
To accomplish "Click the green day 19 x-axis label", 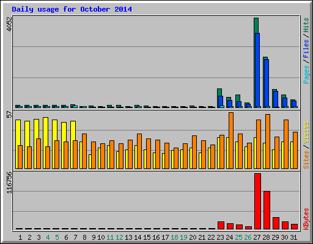I will 183,237.
